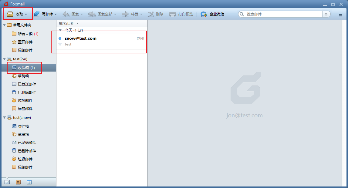Select the test(snow) account node
Image resolution: width=348 pixels, height=188 pixels.
(19, 118)
